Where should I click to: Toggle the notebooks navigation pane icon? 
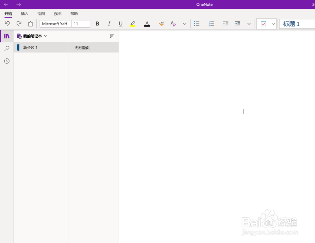[x=7, y=36]
